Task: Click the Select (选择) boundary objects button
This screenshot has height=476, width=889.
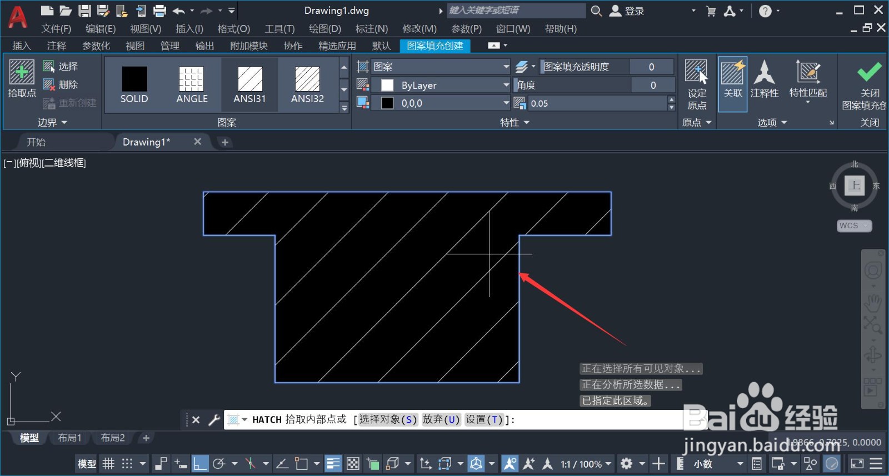Action: point(61,67)
